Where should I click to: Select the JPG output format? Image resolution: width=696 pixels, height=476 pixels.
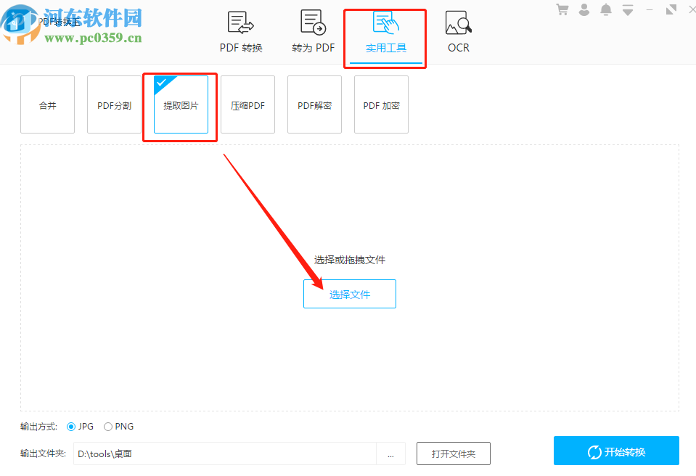point(70,426)
